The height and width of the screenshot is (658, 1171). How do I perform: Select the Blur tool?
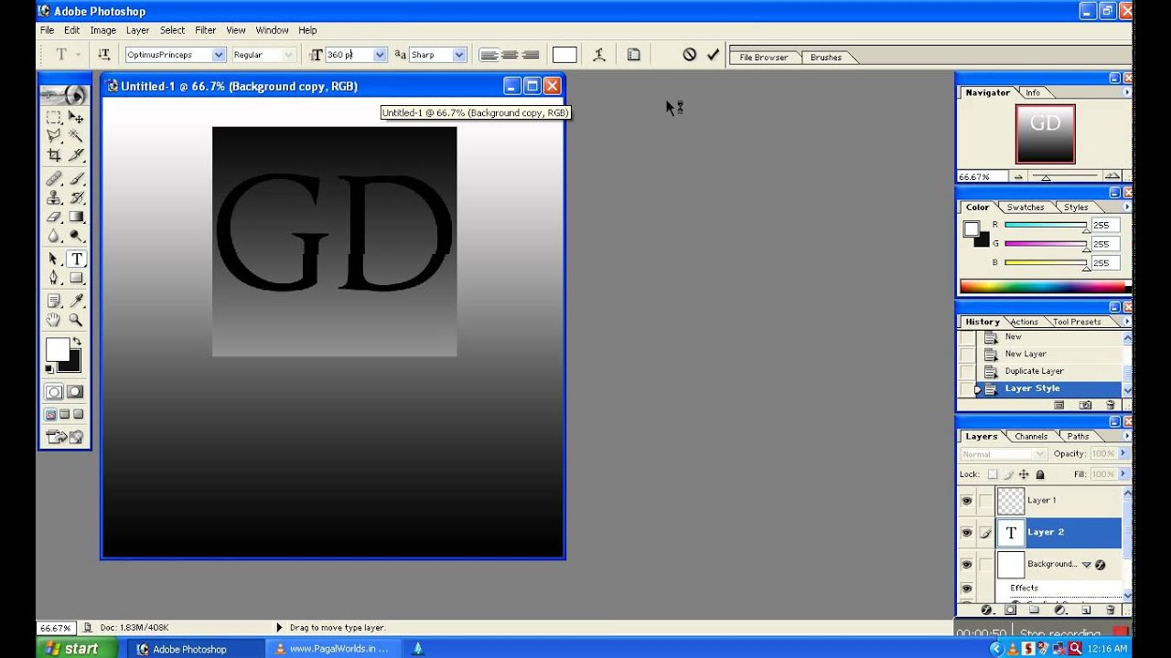tap(54, 236)
